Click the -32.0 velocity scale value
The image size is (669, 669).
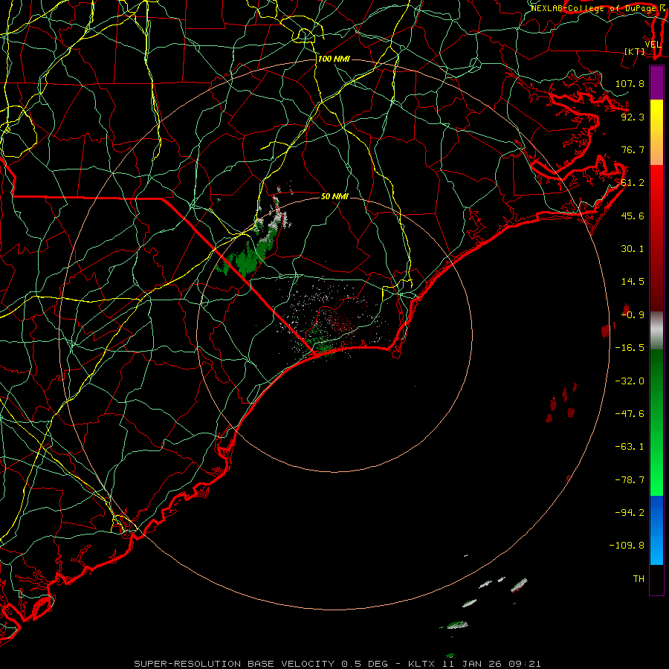[630, 381]
